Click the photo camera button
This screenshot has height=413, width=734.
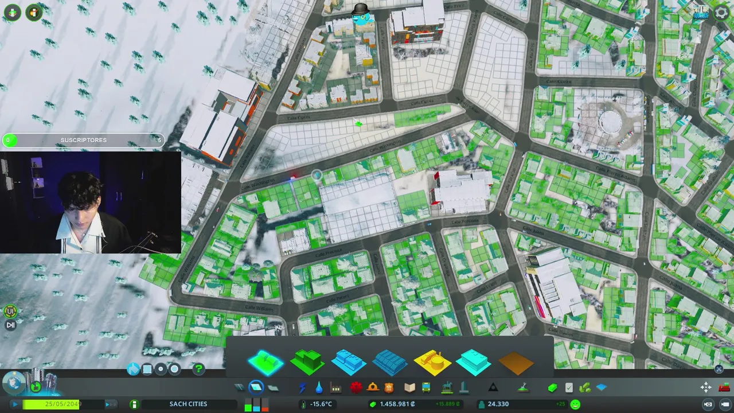pos(708,404)
